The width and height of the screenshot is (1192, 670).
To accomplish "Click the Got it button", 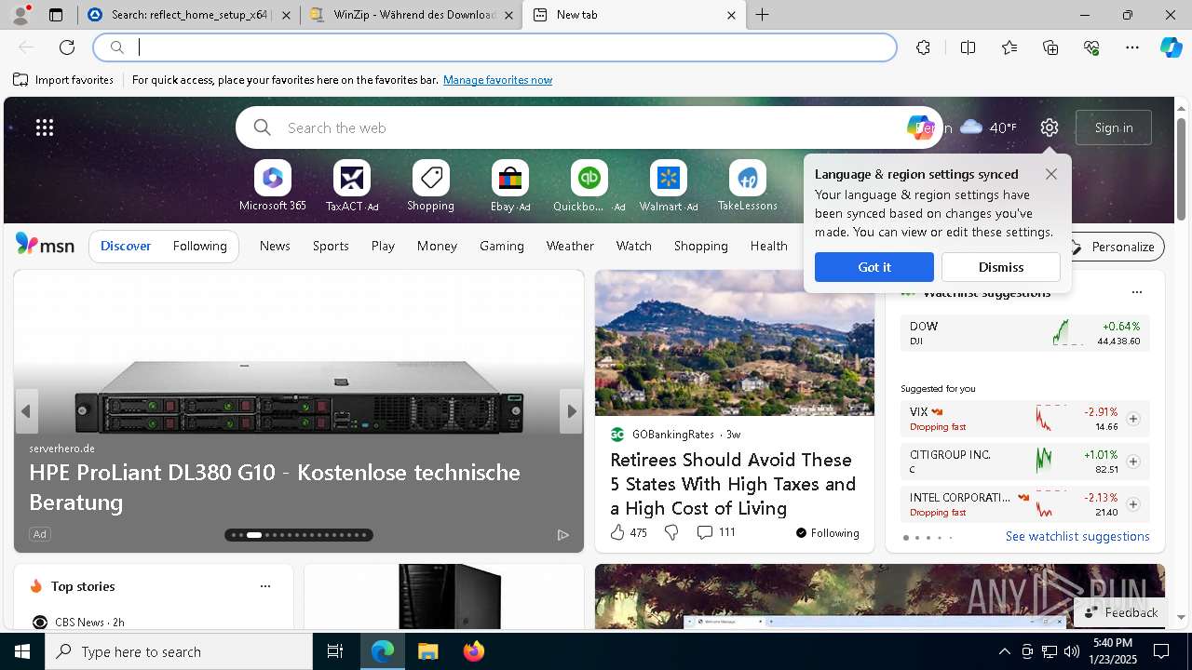I will tap(874, 267).
